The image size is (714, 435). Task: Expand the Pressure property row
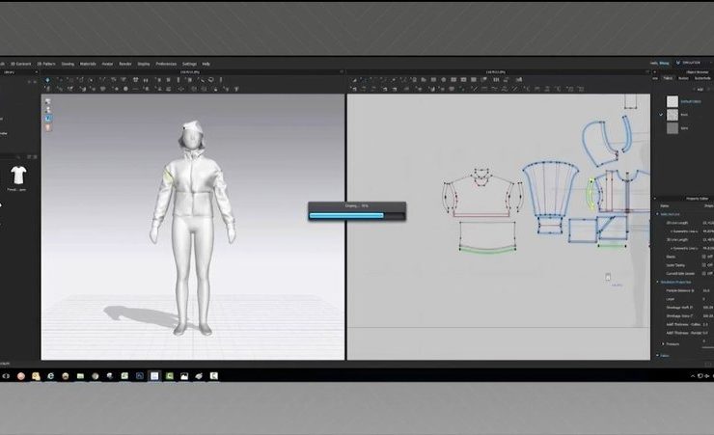pyautogui.click(x=663, y=343)
